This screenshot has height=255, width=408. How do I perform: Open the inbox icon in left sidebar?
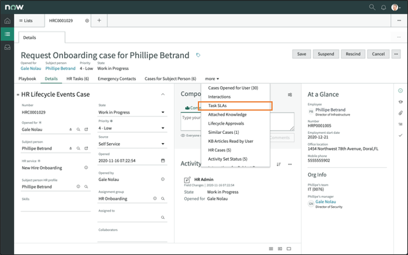click(x=7, y=48)
